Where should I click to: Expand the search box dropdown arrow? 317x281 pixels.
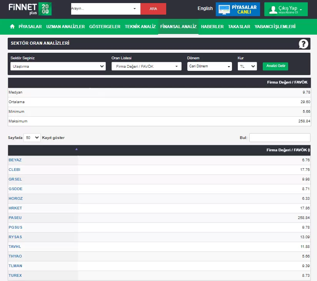point(134,8)
